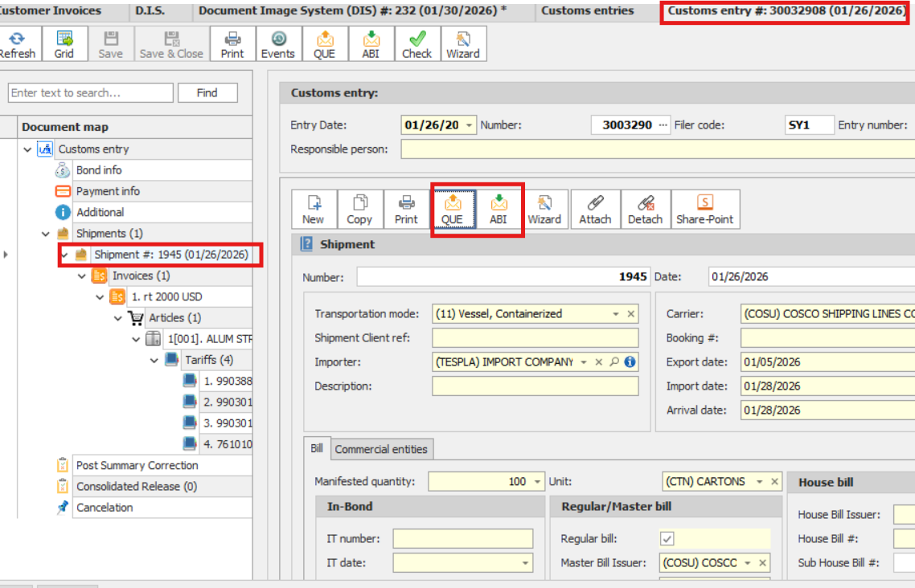Open the Transportation mode dropdown
Screen dimensions: 915x588
616,314
